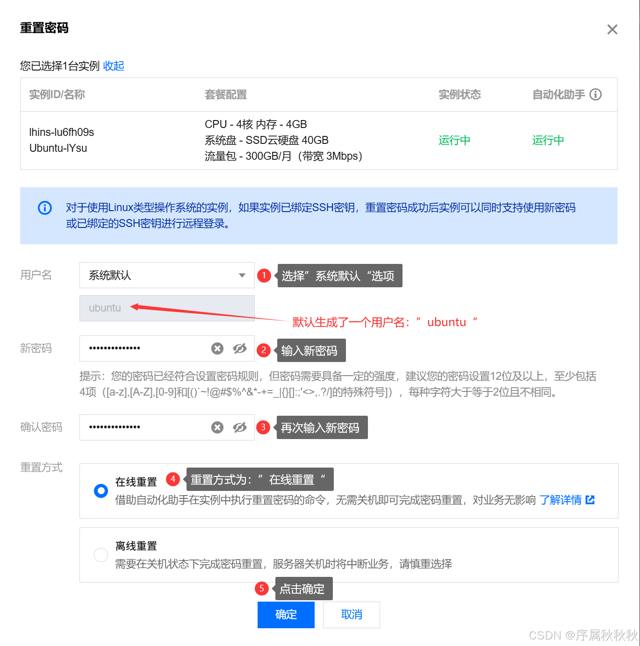Clear the 确认密码 field using its X icon
640x646 pixels.
(217, 427)
